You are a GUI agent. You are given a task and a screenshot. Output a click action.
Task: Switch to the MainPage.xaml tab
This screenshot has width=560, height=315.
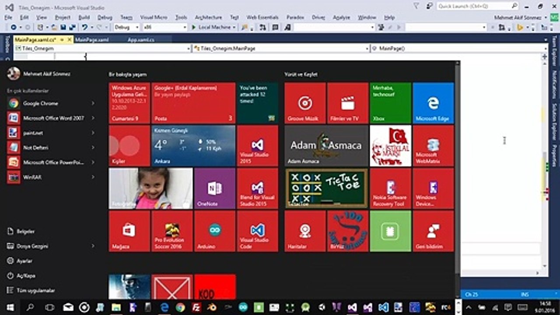(x=91, y=39)
